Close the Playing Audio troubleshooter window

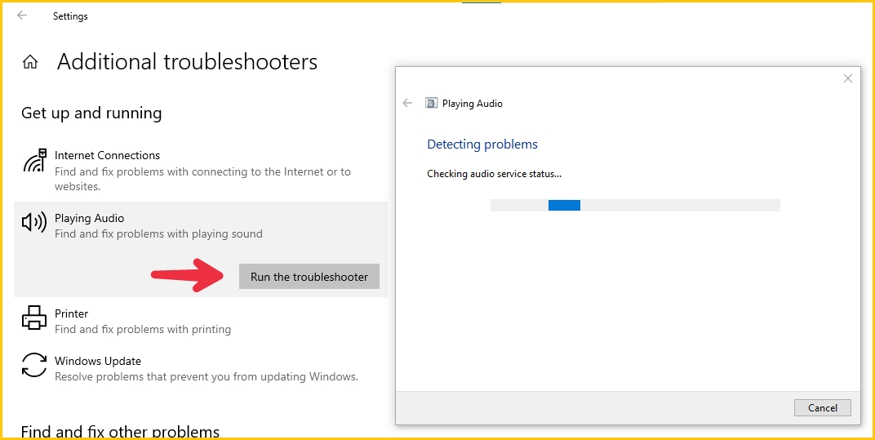(x=847, y=78)
